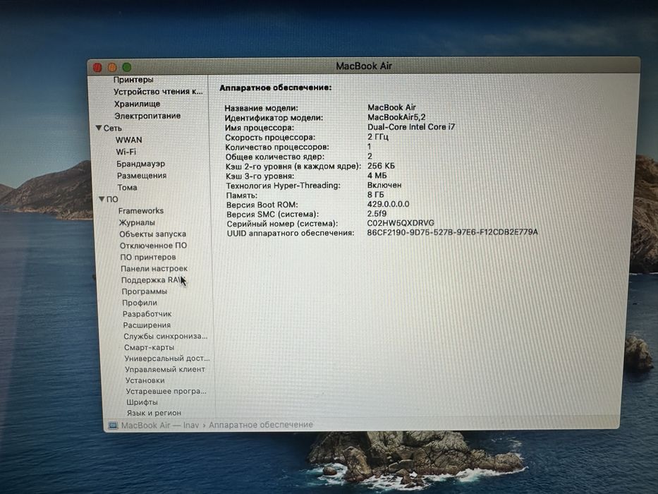Open Тома sidebar item
Viewport: 658px width, 494px height.
[x=127, y=187]
